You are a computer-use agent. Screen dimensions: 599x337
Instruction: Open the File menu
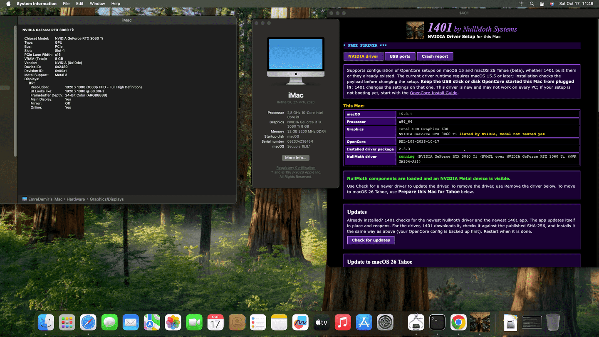point(66,4)
